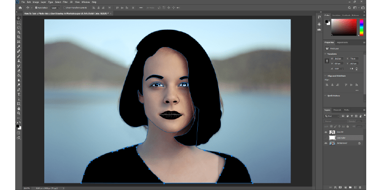Open the Properties panel menu
381x190 pixels.
click(364, 42)
